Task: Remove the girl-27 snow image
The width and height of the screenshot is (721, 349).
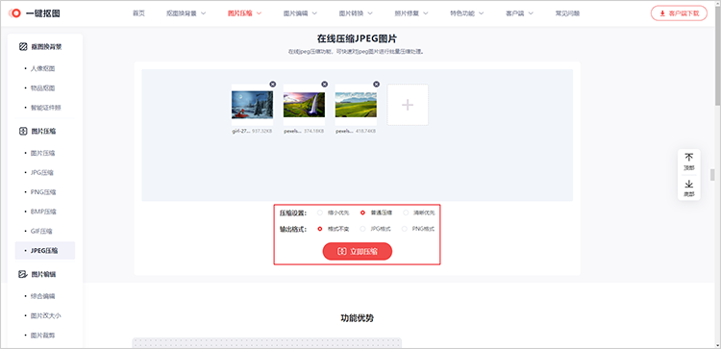Action: [x=273, y=85]
